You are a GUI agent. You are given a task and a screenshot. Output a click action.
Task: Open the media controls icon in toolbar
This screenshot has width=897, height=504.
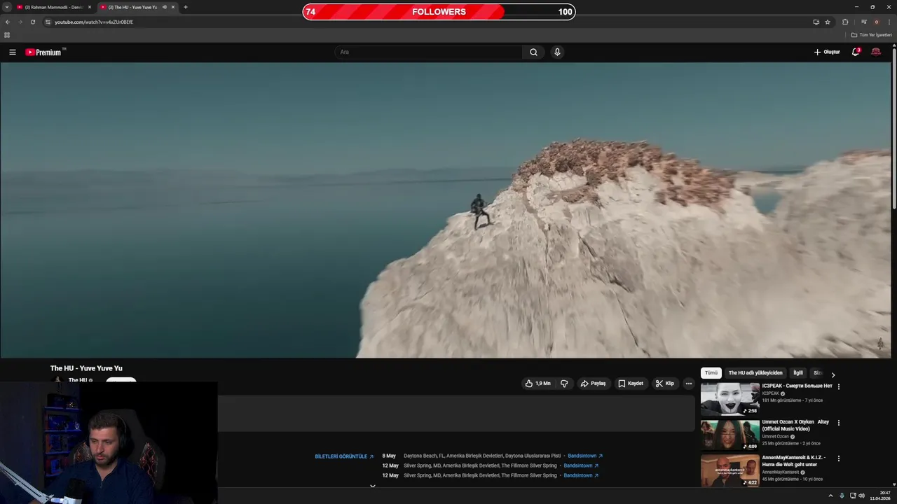(x=864, y=22)
